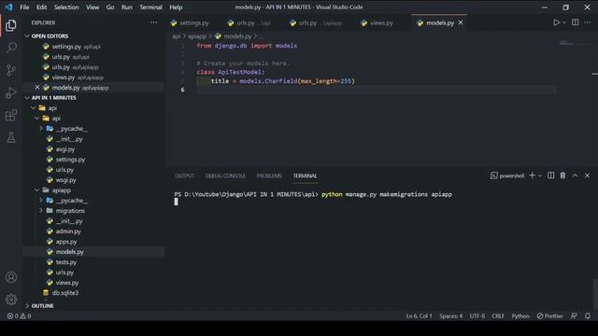Open the Go menu
This screenshot has width=598, height=336.
pos(110,7)
